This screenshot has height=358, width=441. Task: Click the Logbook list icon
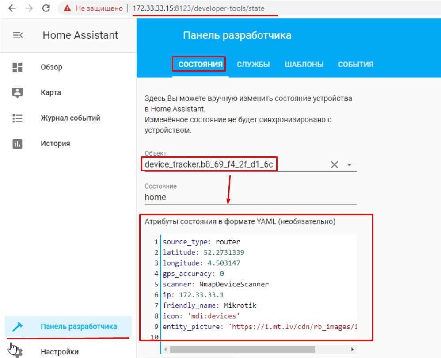18,118
